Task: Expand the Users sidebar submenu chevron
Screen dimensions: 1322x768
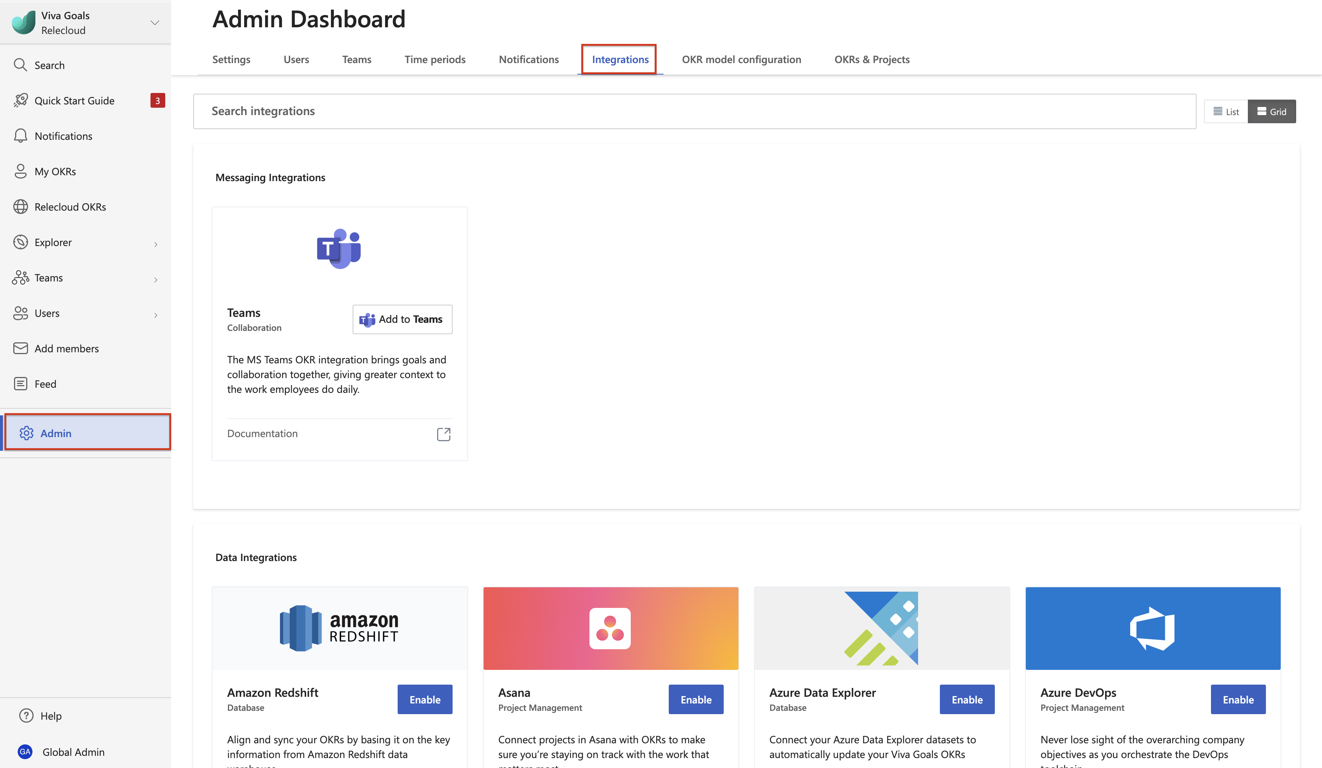Action: pyautogui.click(x=156, y=315)
